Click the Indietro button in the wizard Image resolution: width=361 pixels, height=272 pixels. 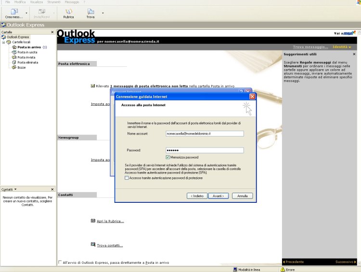pos(197,196)
